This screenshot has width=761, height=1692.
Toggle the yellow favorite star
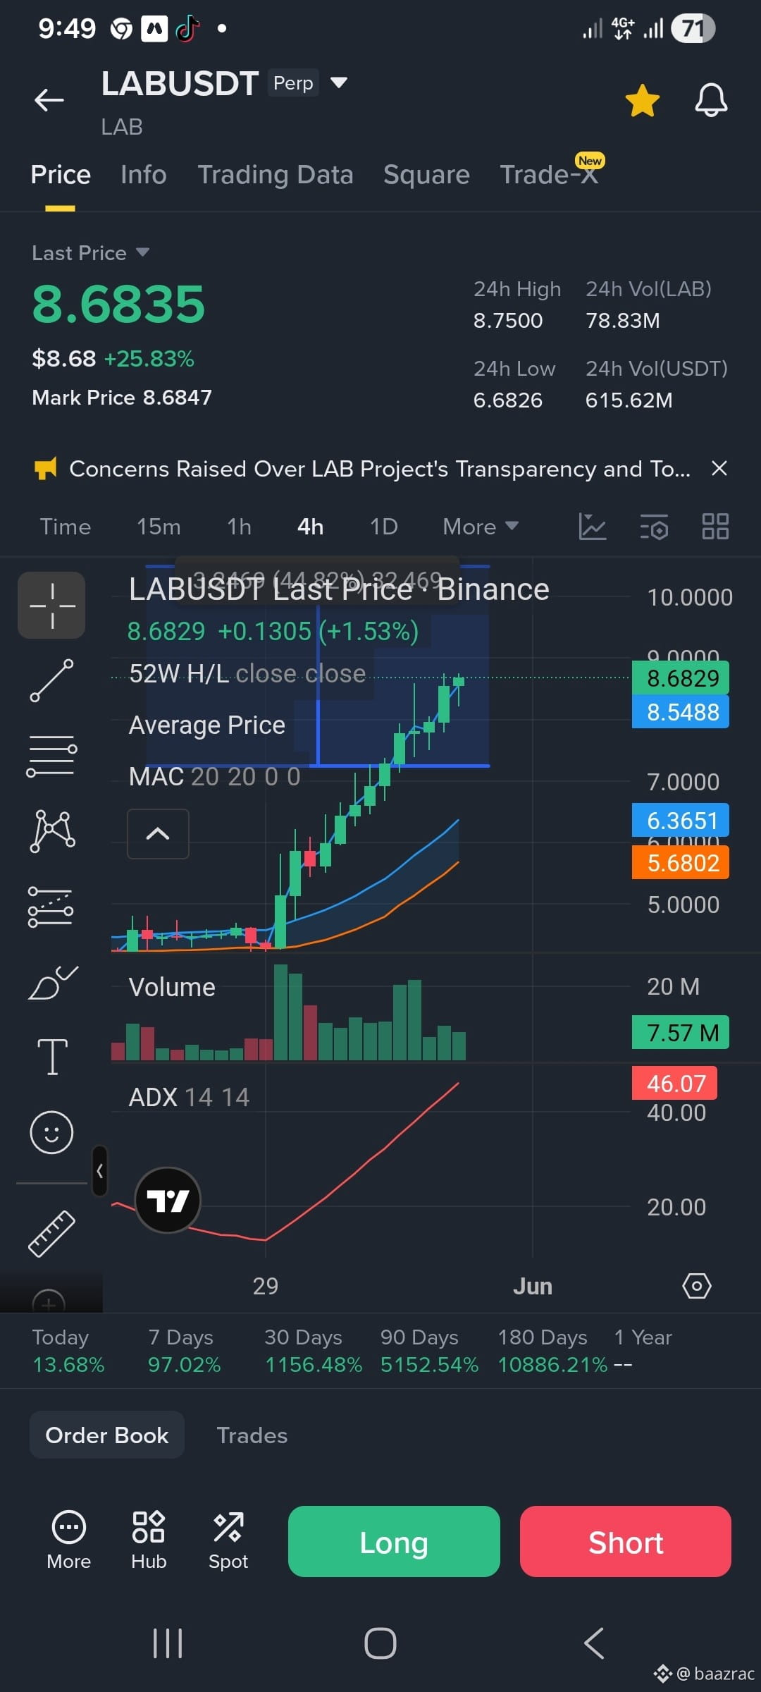click(x=642, y=100)
